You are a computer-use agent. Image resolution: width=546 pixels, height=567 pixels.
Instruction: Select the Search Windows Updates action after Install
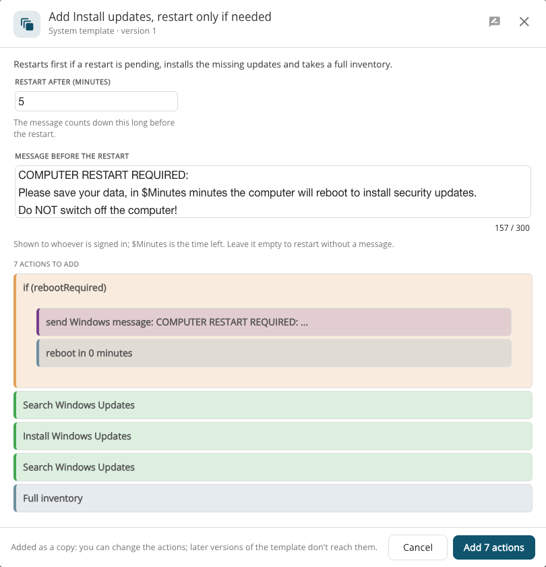272,467
